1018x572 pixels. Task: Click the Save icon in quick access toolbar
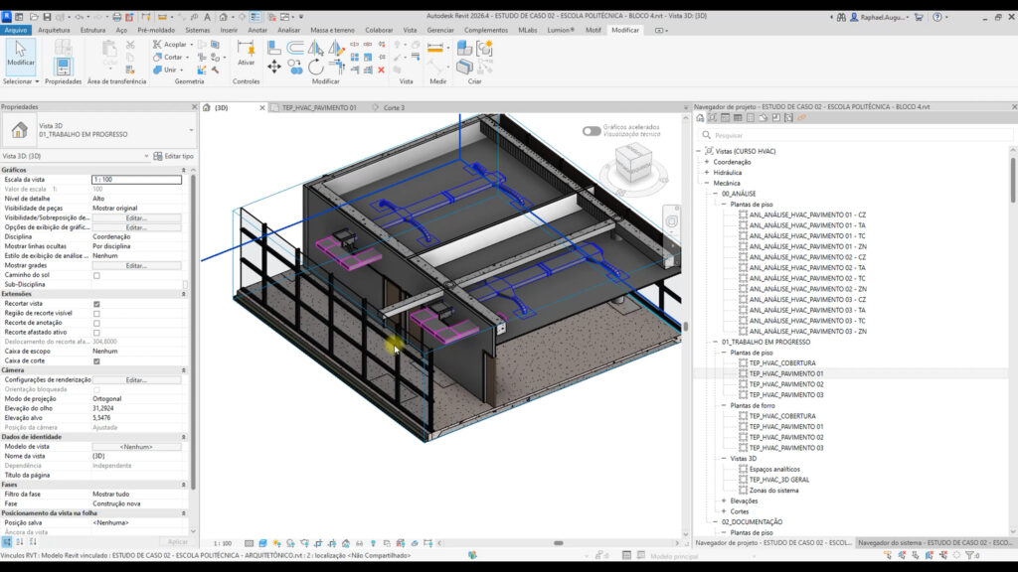(x=48, y=17)
